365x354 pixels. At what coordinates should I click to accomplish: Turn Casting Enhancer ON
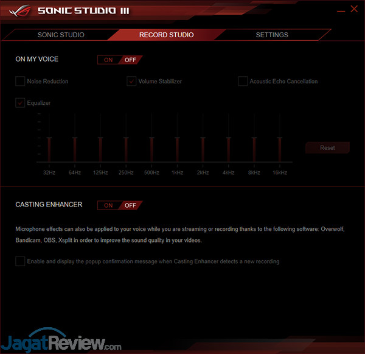(108, 205)
